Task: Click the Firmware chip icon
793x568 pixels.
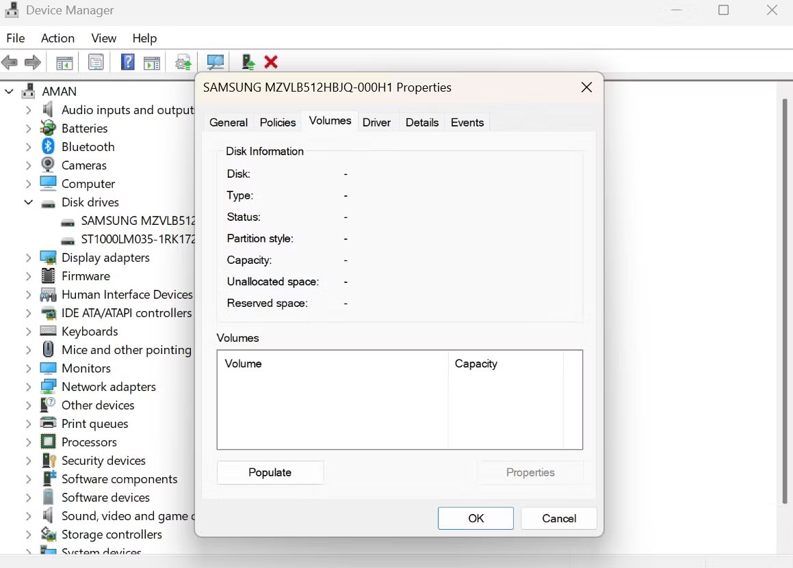Action: click(48, 276)
